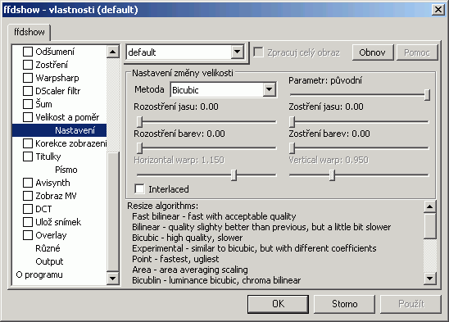The image size is (449, 322).
Task: Click the 'Area - area averaging scaling' line
Action: [x=190, y=270]
